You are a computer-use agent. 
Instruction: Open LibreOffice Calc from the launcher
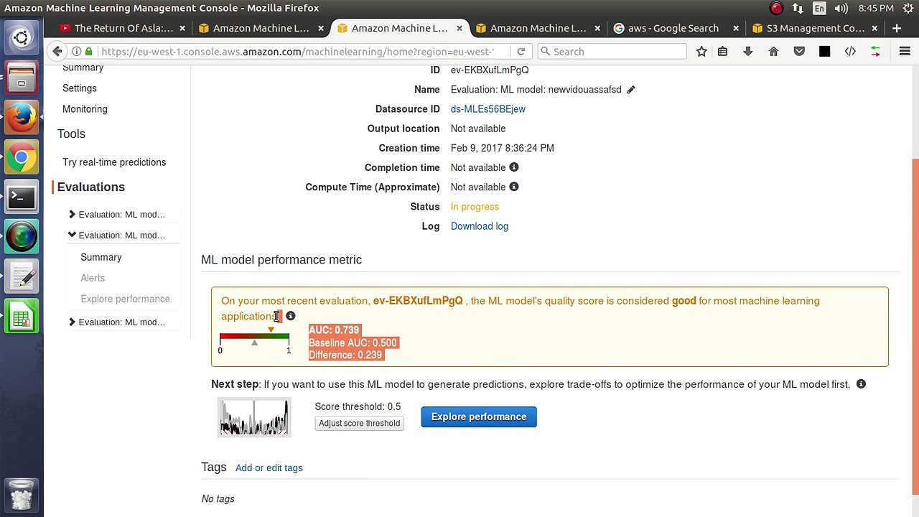point(22,317)
